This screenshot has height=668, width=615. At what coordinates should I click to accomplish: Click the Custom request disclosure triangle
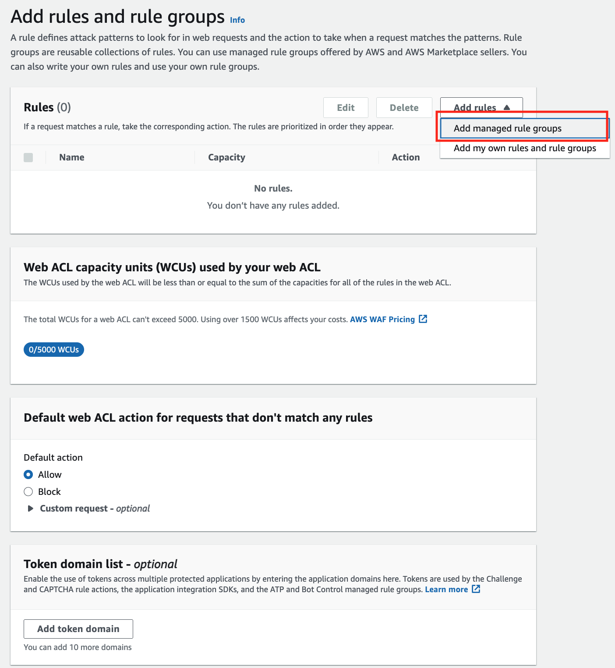[30, 508]
